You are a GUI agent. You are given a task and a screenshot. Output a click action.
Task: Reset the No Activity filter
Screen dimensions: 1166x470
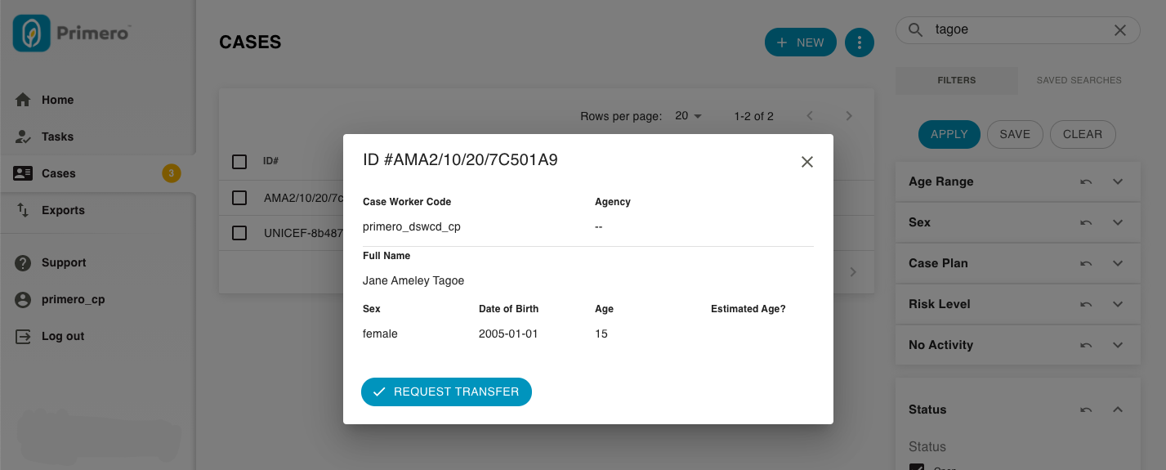tap(1086, 345)
